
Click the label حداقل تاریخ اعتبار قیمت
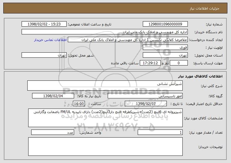pyautogui.click(x=204, y=104)
